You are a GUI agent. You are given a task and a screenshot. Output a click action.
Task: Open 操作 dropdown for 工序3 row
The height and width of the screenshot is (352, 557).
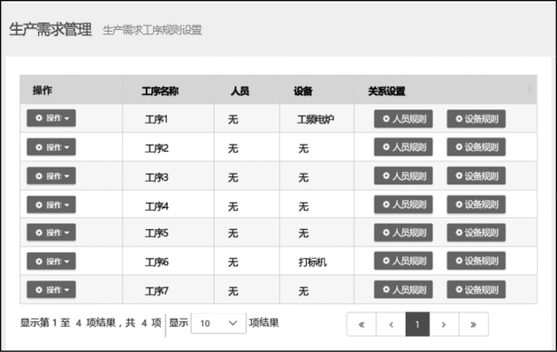coord(51,176)
